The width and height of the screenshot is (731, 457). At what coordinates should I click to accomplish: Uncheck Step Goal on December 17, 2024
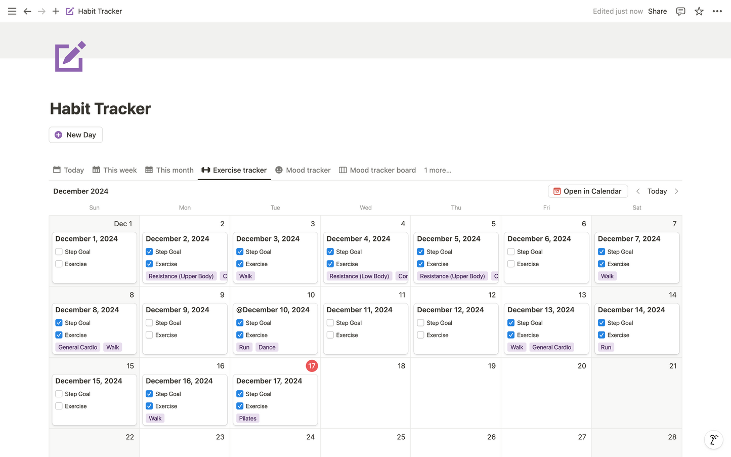(x=240, y=394)
